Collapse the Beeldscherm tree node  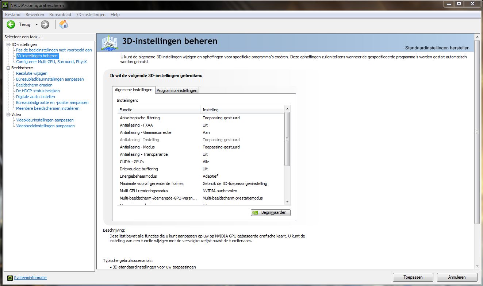point(8,68)
